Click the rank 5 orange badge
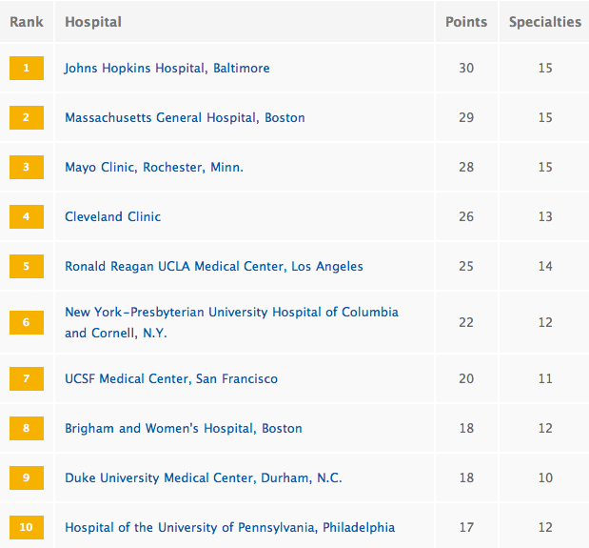This screenshot has height=548, width=589. (x=27, y=267)
